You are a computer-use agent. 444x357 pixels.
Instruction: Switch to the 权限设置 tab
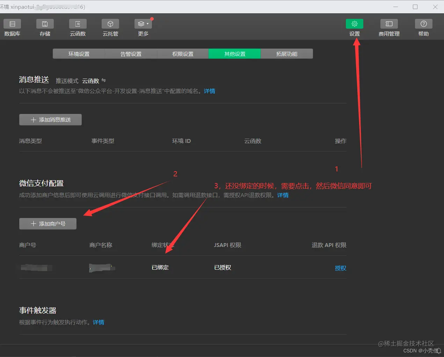[x=183, y=53]
